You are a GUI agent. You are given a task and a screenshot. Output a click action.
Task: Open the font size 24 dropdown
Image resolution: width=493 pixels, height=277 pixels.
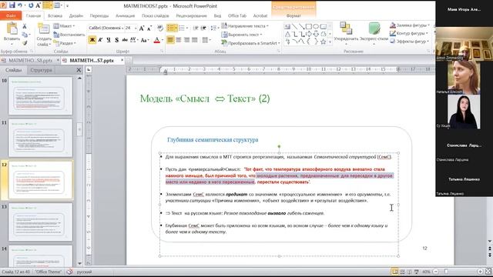click(136, 28)
